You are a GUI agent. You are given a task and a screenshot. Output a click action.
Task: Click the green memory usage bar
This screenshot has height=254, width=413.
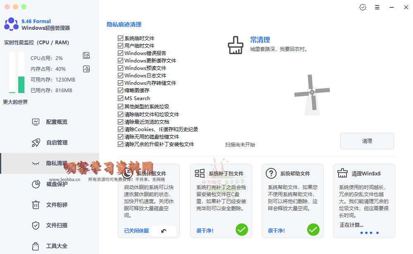click(21, 84)
